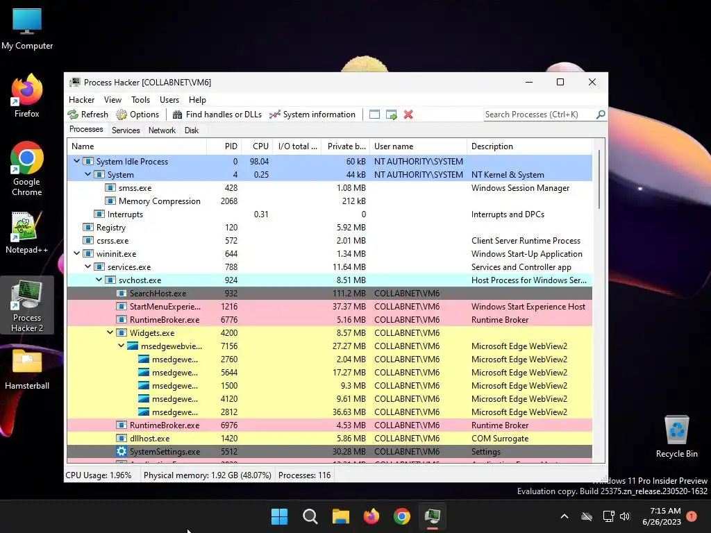Viewport: 711px width, 533px height.
Task: Click the find window toolbar icon
Action: point(374,115)
